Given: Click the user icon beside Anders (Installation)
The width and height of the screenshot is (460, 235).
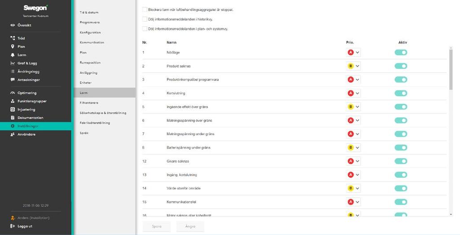Looking at the screenshot, I should coord(13,218).
